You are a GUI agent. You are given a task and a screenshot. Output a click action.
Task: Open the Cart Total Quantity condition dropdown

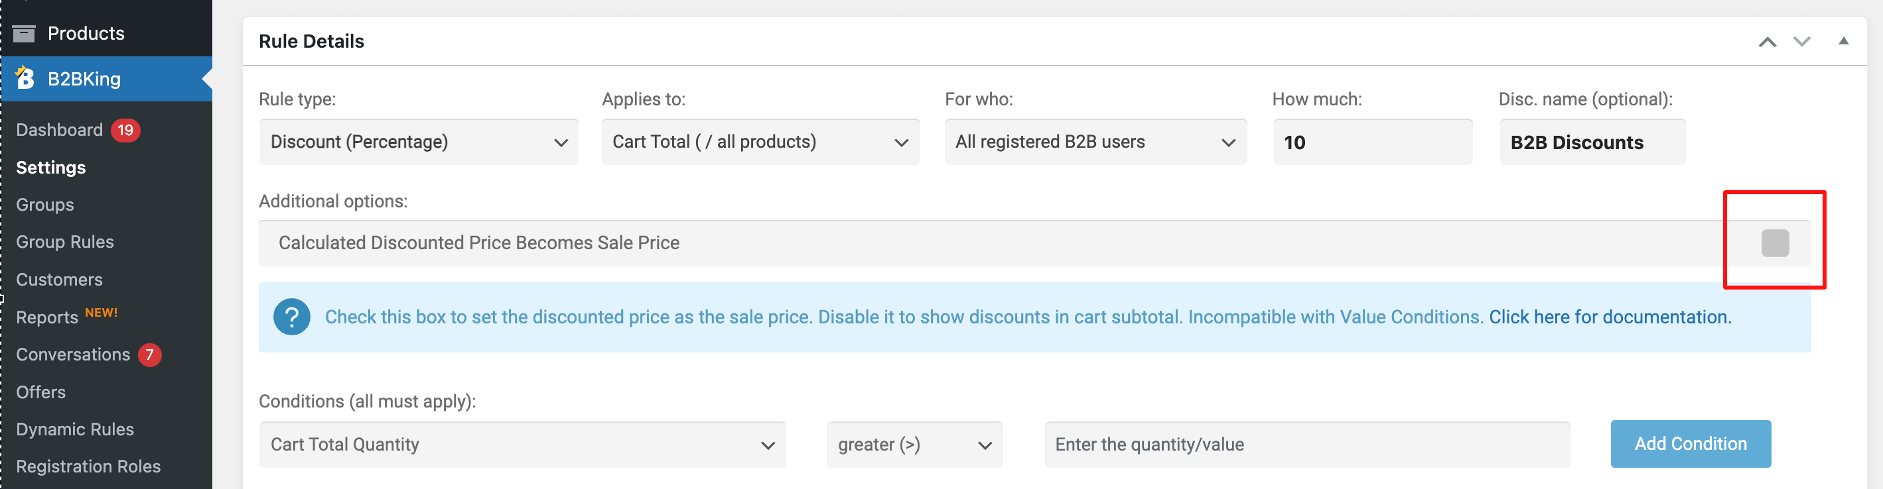(x=522, y=444)
